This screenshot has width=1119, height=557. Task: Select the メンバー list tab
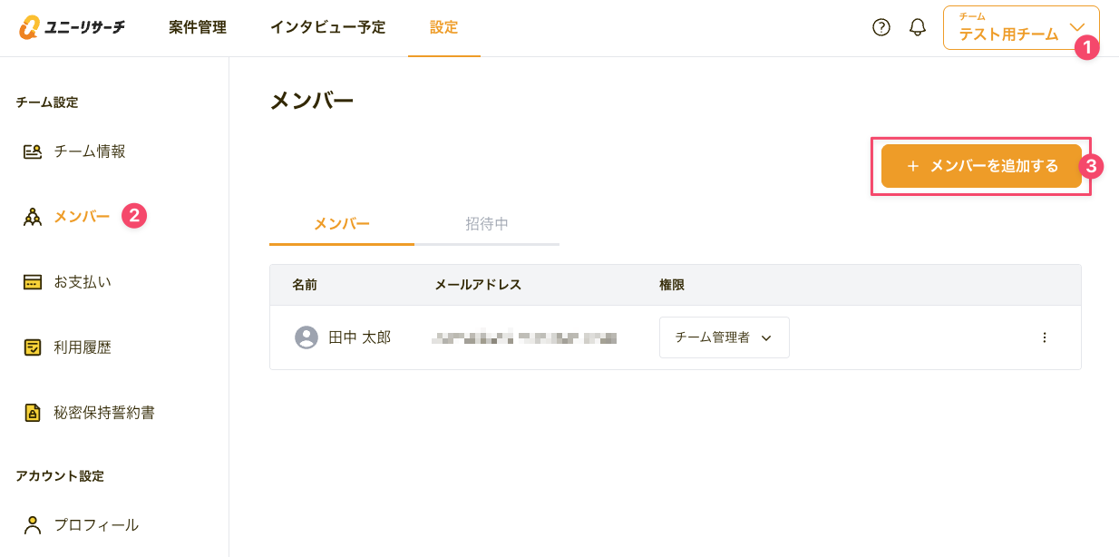342,224
